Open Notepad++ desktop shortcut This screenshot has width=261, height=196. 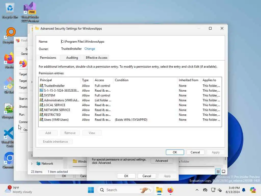pos(8,110)
